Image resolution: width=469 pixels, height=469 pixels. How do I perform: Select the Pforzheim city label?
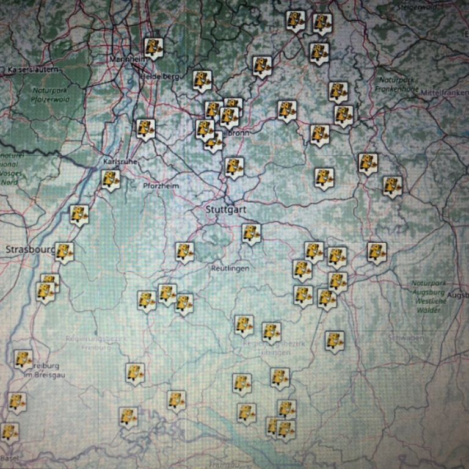click(160, 186)
